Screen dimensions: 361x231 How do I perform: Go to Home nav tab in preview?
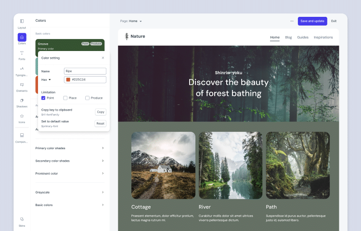[x=275, y=37]
